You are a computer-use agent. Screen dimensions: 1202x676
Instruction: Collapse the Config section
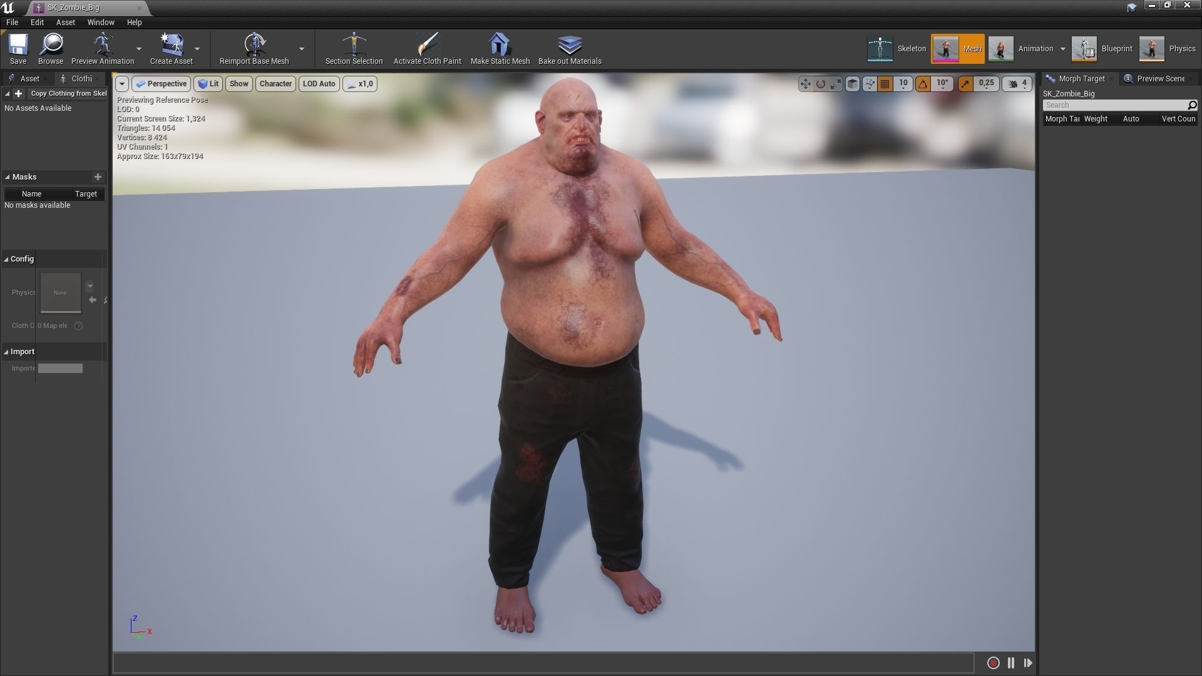[x=6, y=259]
